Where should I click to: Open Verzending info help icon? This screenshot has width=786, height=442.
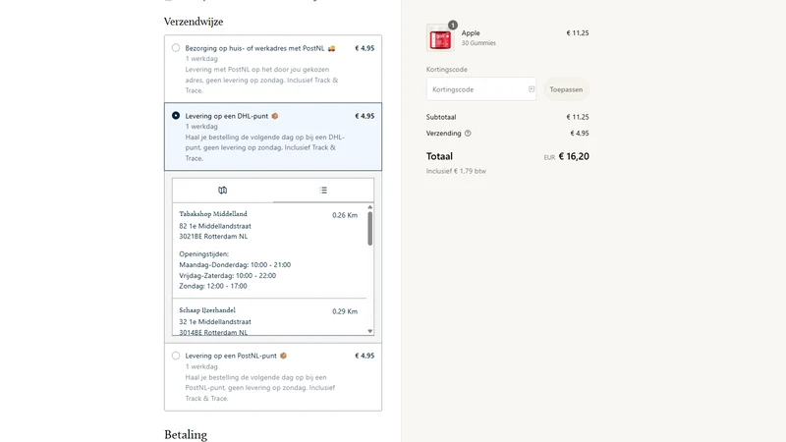tap(468, 134)
